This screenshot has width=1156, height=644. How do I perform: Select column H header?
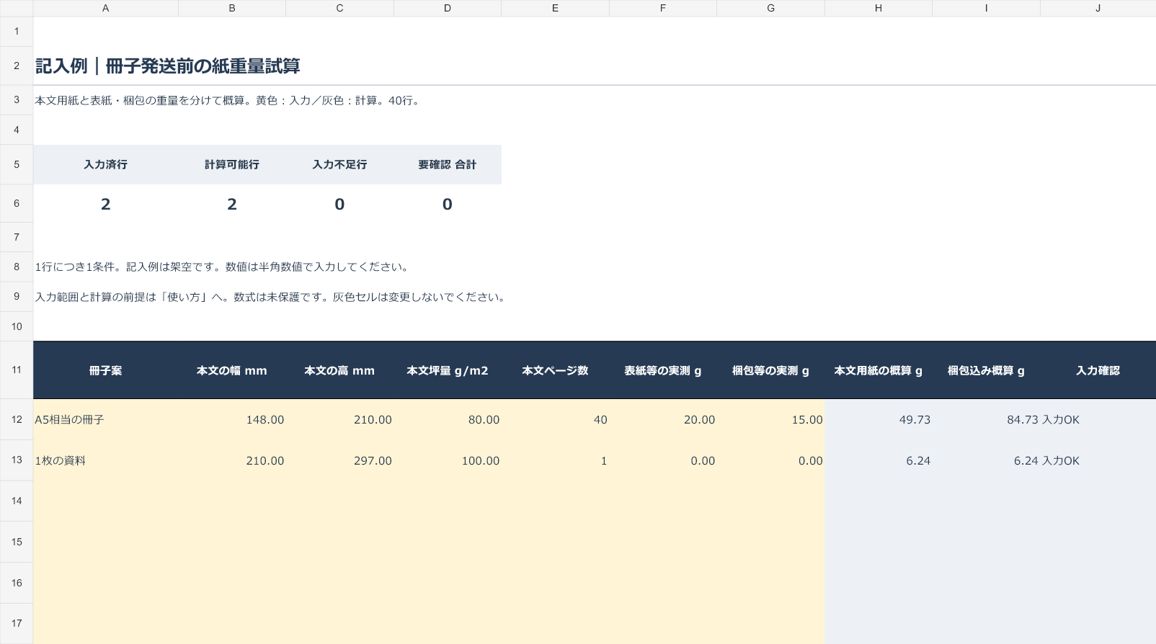coord(879,8)
